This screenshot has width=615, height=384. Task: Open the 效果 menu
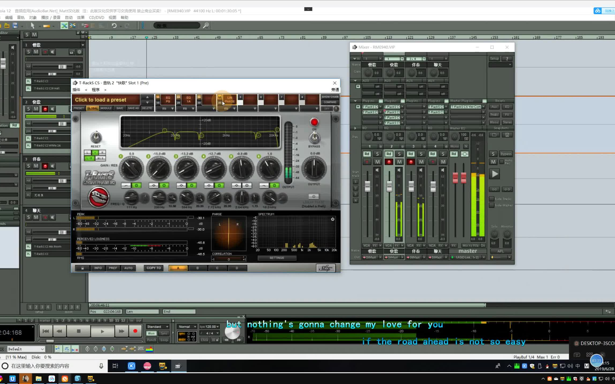(x=81, y=18)
